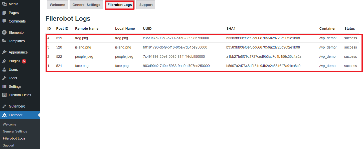Click the UUID column header
The image size is (364, 149).
click(147, 28)
